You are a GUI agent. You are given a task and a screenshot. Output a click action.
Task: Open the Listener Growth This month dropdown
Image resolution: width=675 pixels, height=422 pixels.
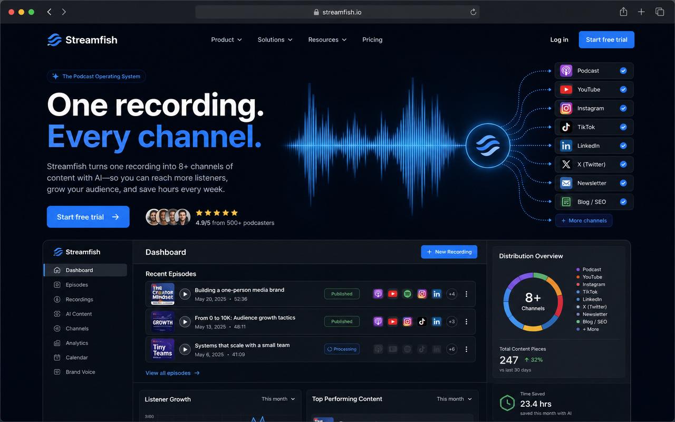[x=278, y=399]
